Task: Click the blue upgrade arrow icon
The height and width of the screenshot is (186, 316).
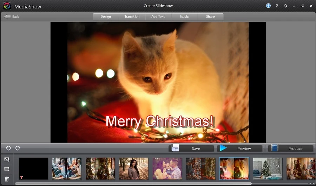Action: (x=269, y=6)
